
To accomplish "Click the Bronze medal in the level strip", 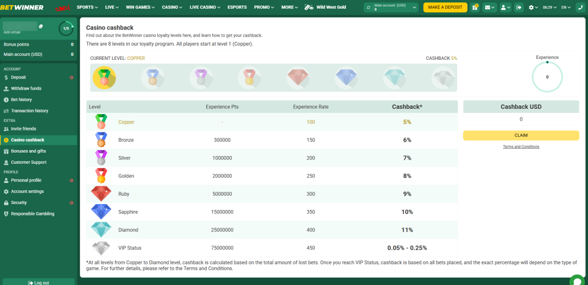I will 153,78.
